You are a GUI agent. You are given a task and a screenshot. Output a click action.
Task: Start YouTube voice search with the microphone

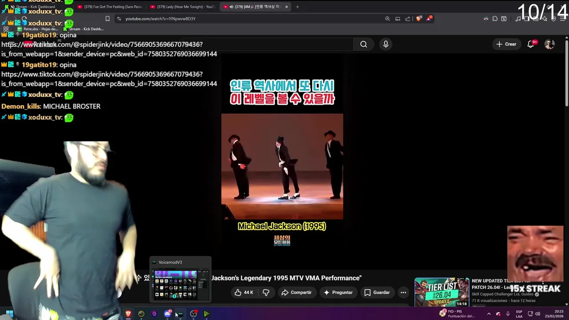[x=386, y=44]
